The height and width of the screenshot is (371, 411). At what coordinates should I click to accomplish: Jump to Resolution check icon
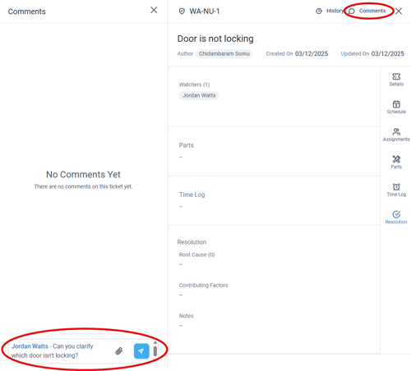(396, 218)
